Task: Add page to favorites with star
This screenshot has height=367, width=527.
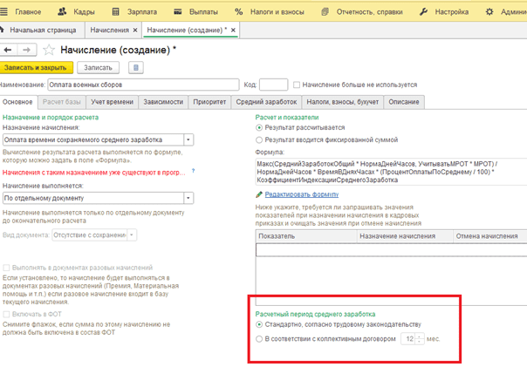Action: coord(49,50)
